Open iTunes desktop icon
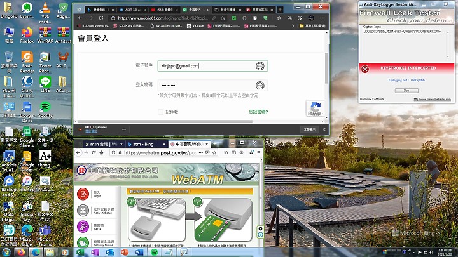 click(27, 183)
